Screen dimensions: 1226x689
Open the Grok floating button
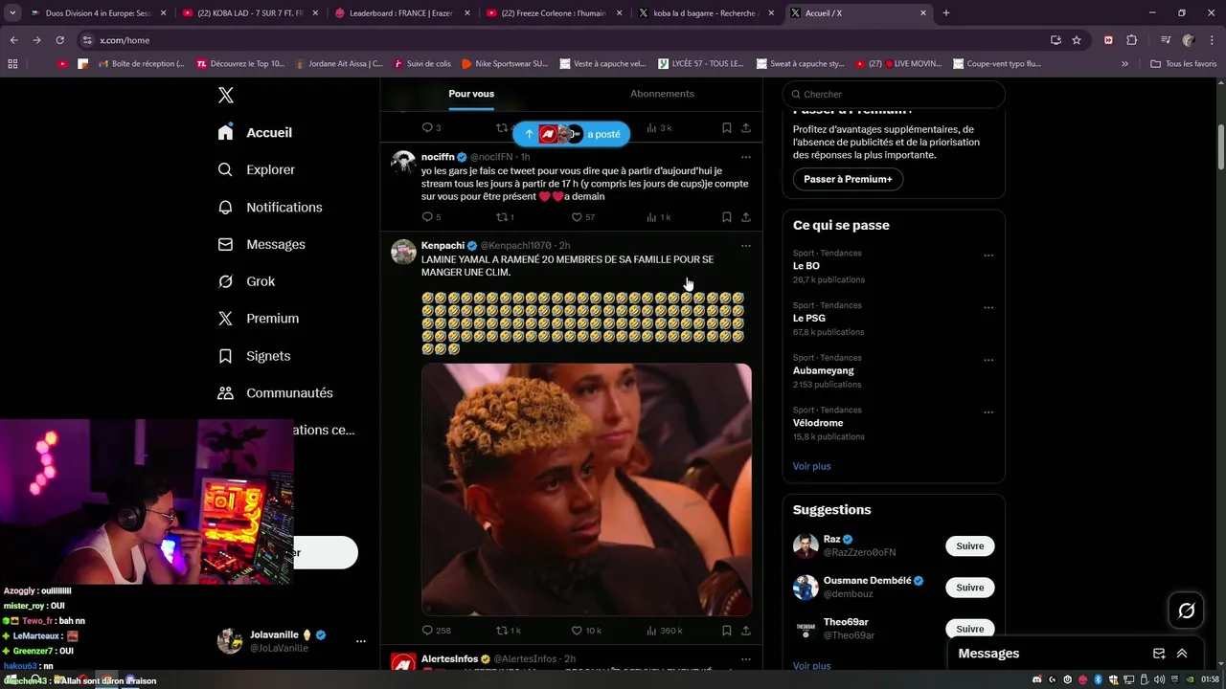point(1186,611)
